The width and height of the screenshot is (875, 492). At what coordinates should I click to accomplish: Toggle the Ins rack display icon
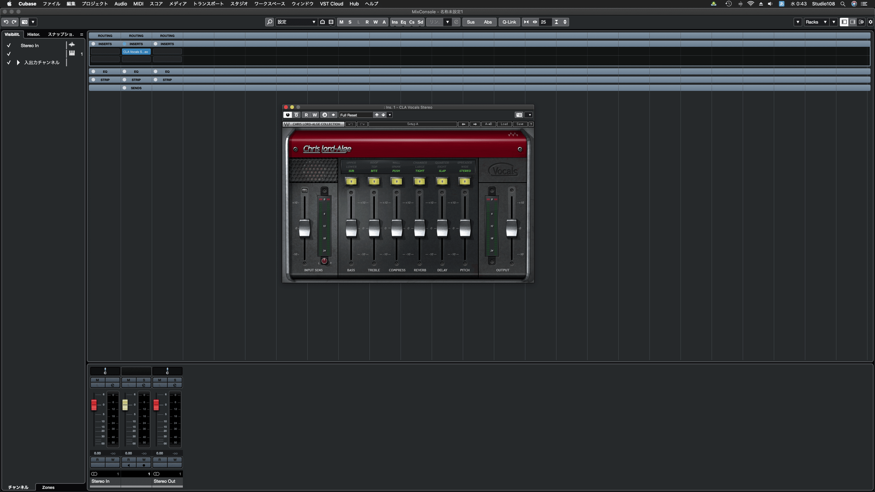[x=395, y=22]
